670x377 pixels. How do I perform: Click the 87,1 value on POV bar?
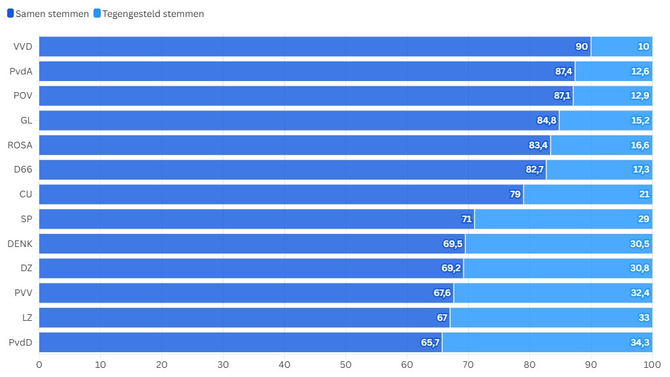coord(562,96)
